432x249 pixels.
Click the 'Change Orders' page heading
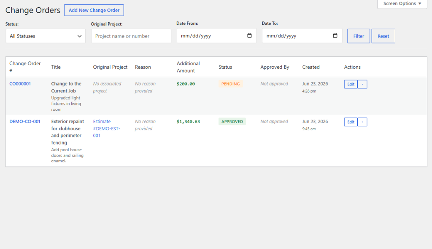pos(33,10)
